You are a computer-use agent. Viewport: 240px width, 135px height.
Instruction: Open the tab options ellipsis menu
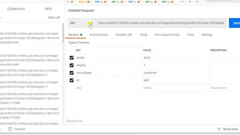pos(197,2)
